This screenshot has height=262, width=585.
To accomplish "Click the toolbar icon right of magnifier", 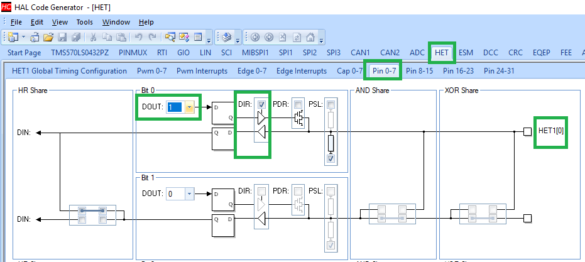I will [x=184, y=37].
